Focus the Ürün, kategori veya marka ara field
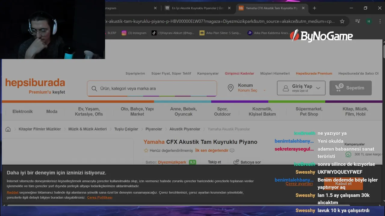 (152, 88)
